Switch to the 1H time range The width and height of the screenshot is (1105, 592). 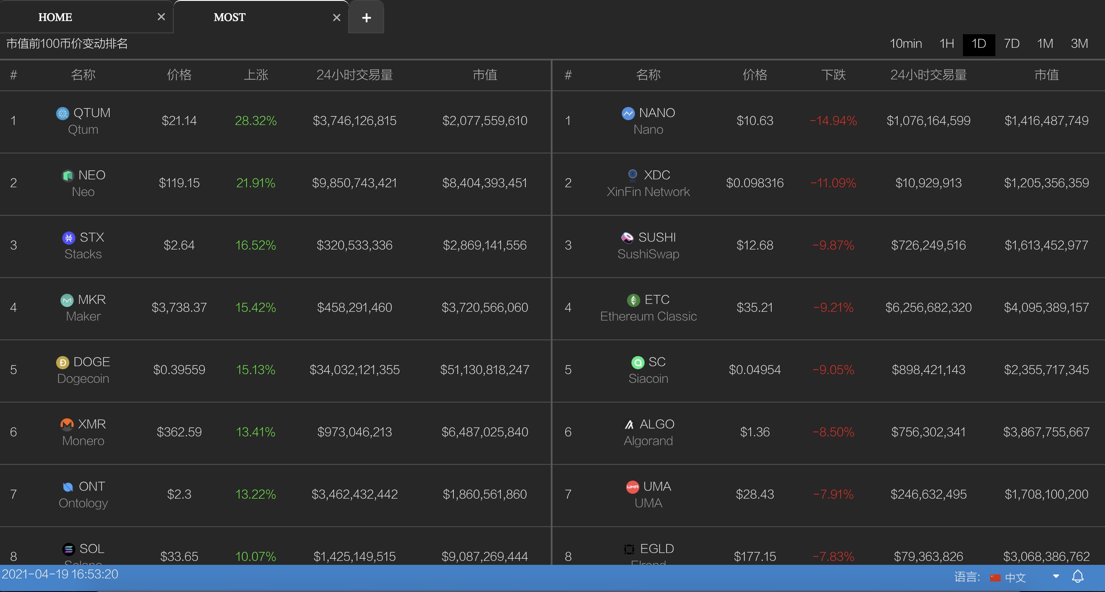pyautogui.click(x=947, y=44)
